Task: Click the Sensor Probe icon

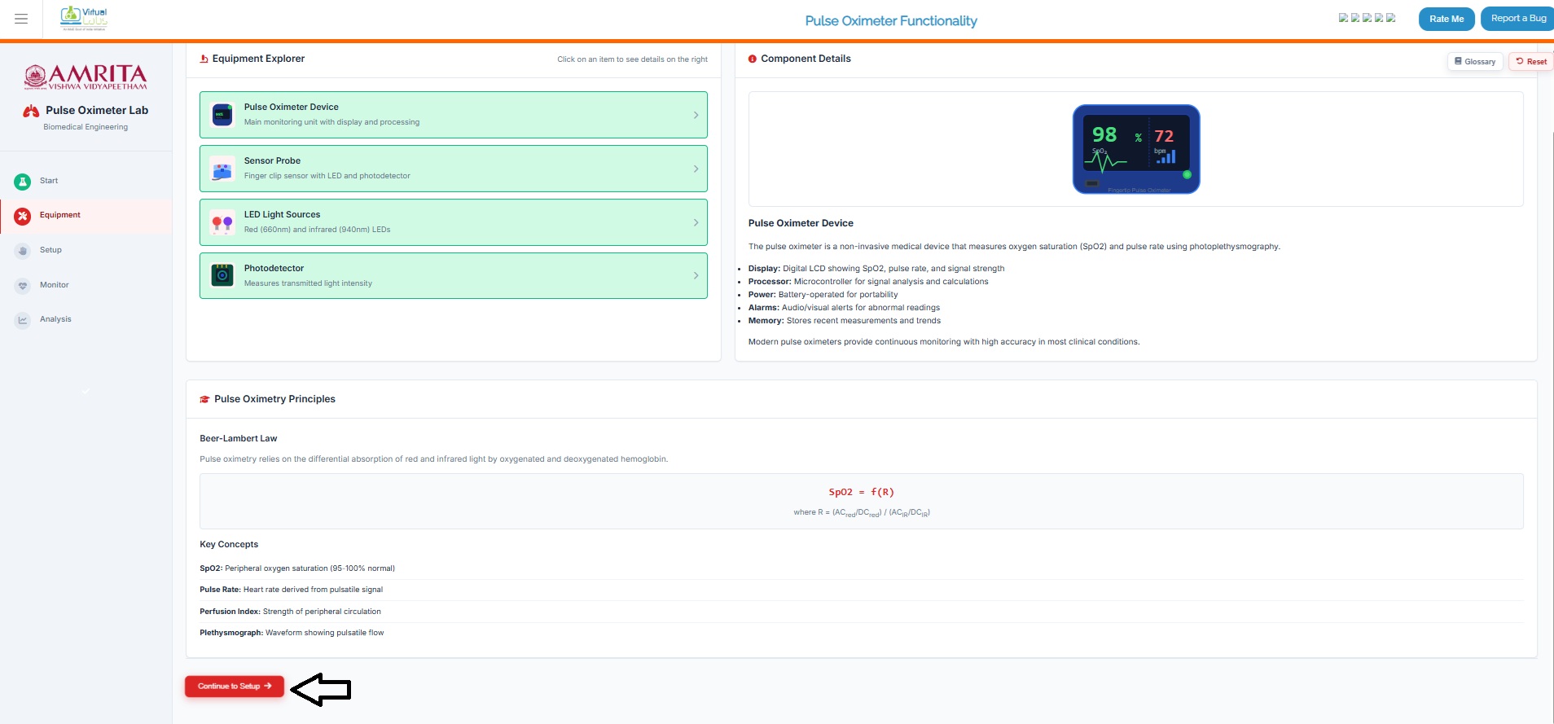Action: [x=222, y=169]
